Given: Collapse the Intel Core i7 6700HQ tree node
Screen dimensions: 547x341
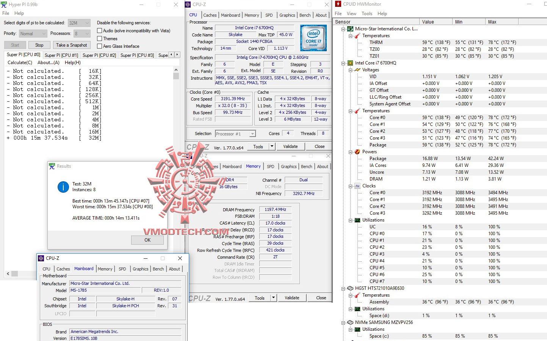Looking at the screenshot, I should point(343,63).
